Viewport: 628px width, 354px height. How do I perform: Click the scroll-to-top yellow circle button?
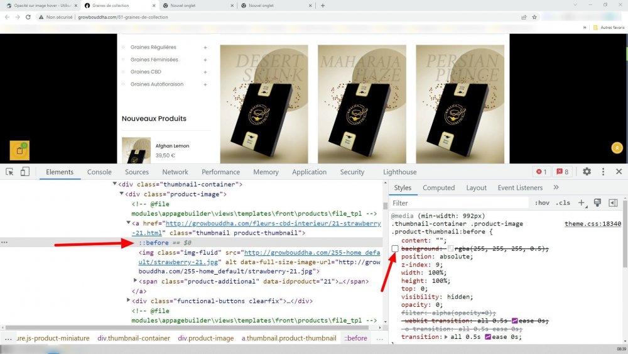pos(617,148)
